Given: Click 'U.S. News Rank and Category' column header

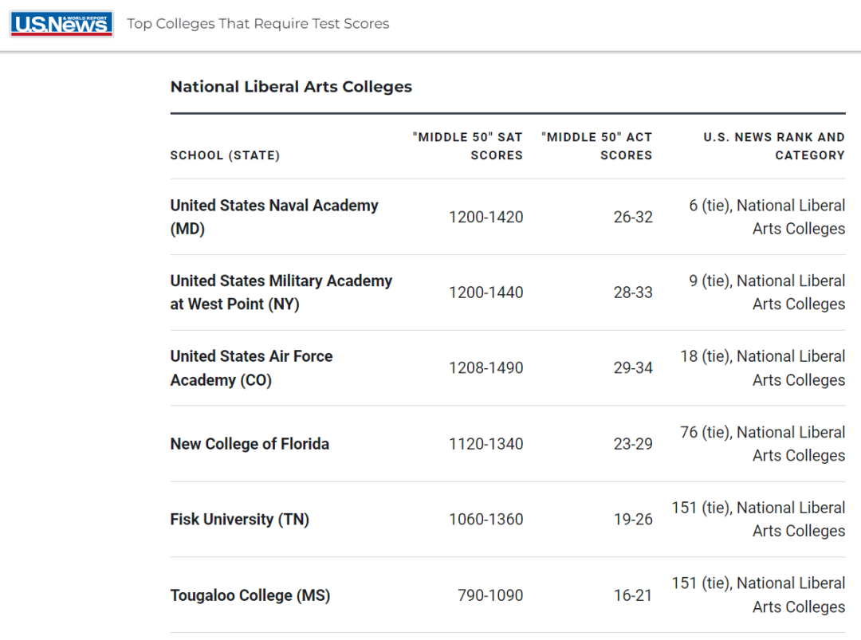Looking at the screenshot, I should tap(774, 146).
